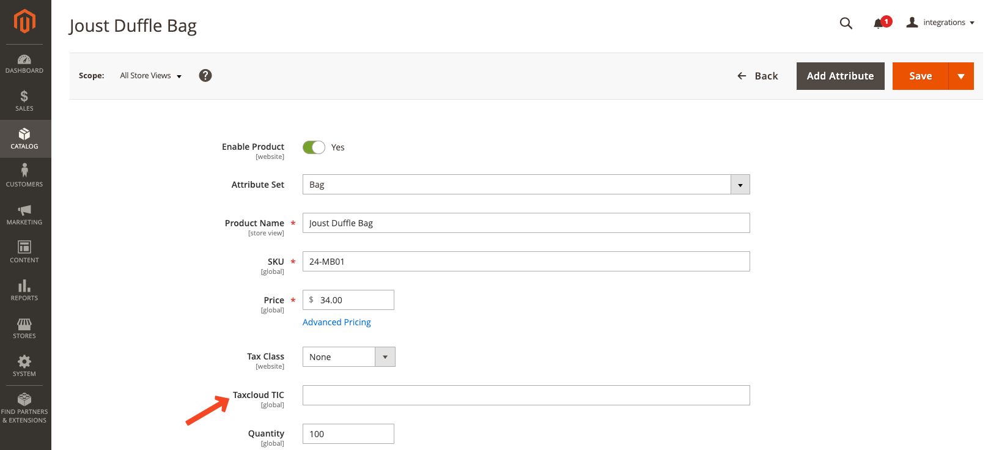Click the search magnifier icon
The image size is (999, 450).
[846, 23]
